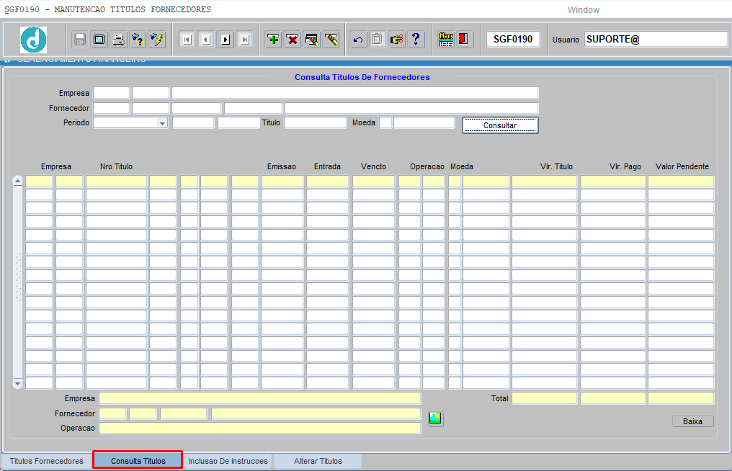Screen dimensions: 732x471
Task: Click the first-row cell under Vencto
Action: point(373,181)
